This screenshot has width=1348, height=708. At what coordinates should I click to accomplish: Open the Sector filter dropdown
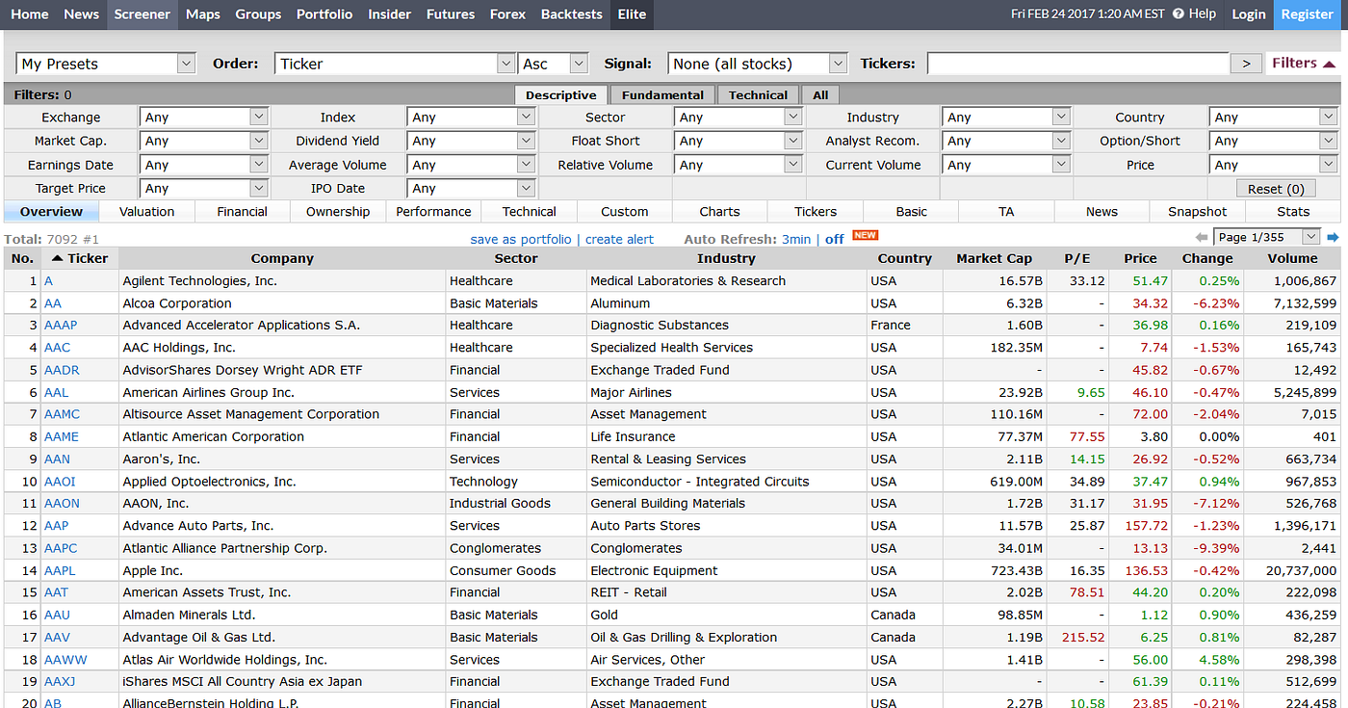[x=738, y=117]
